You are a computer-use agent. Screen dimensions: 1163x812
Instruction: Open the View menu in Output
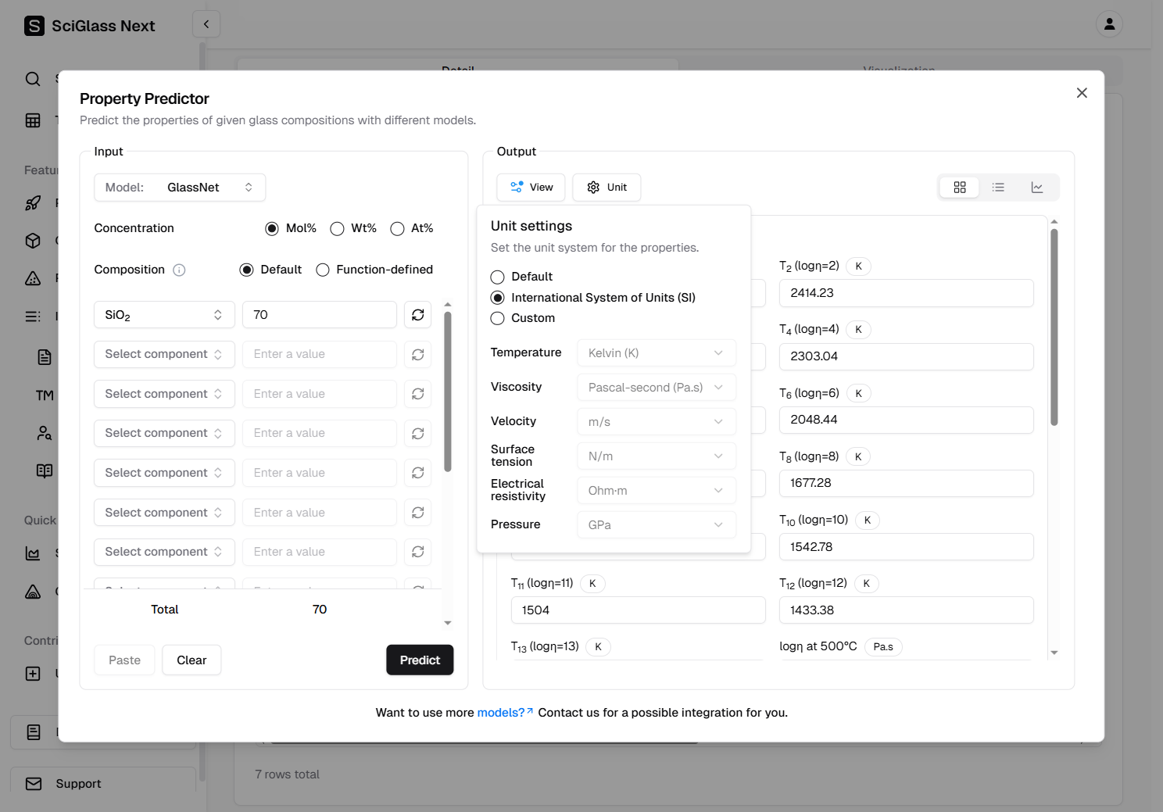[x=531, y=188]
